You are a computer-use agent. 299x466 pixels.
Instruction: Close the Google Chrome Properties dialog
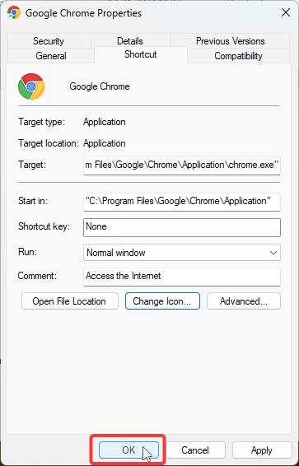click(286, 13)
